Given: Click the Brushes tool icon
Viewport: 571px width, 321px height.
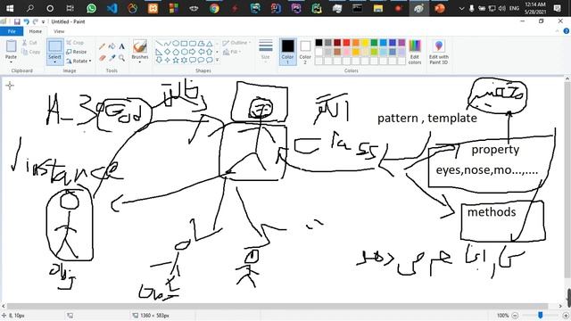Looking at the screenshot, I should coord(140,46).
